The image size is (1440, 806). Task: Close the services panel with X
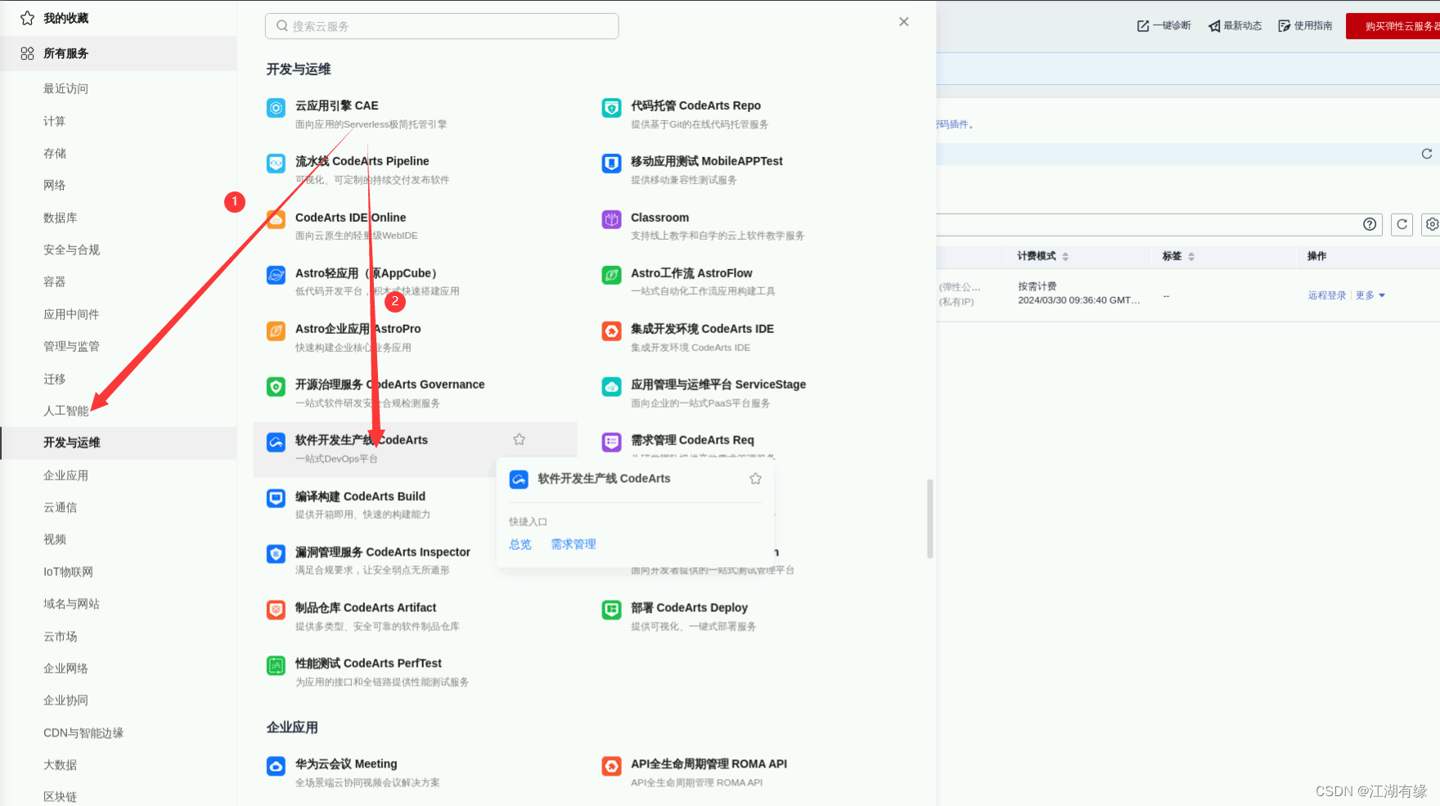click(x=904, y=22)
